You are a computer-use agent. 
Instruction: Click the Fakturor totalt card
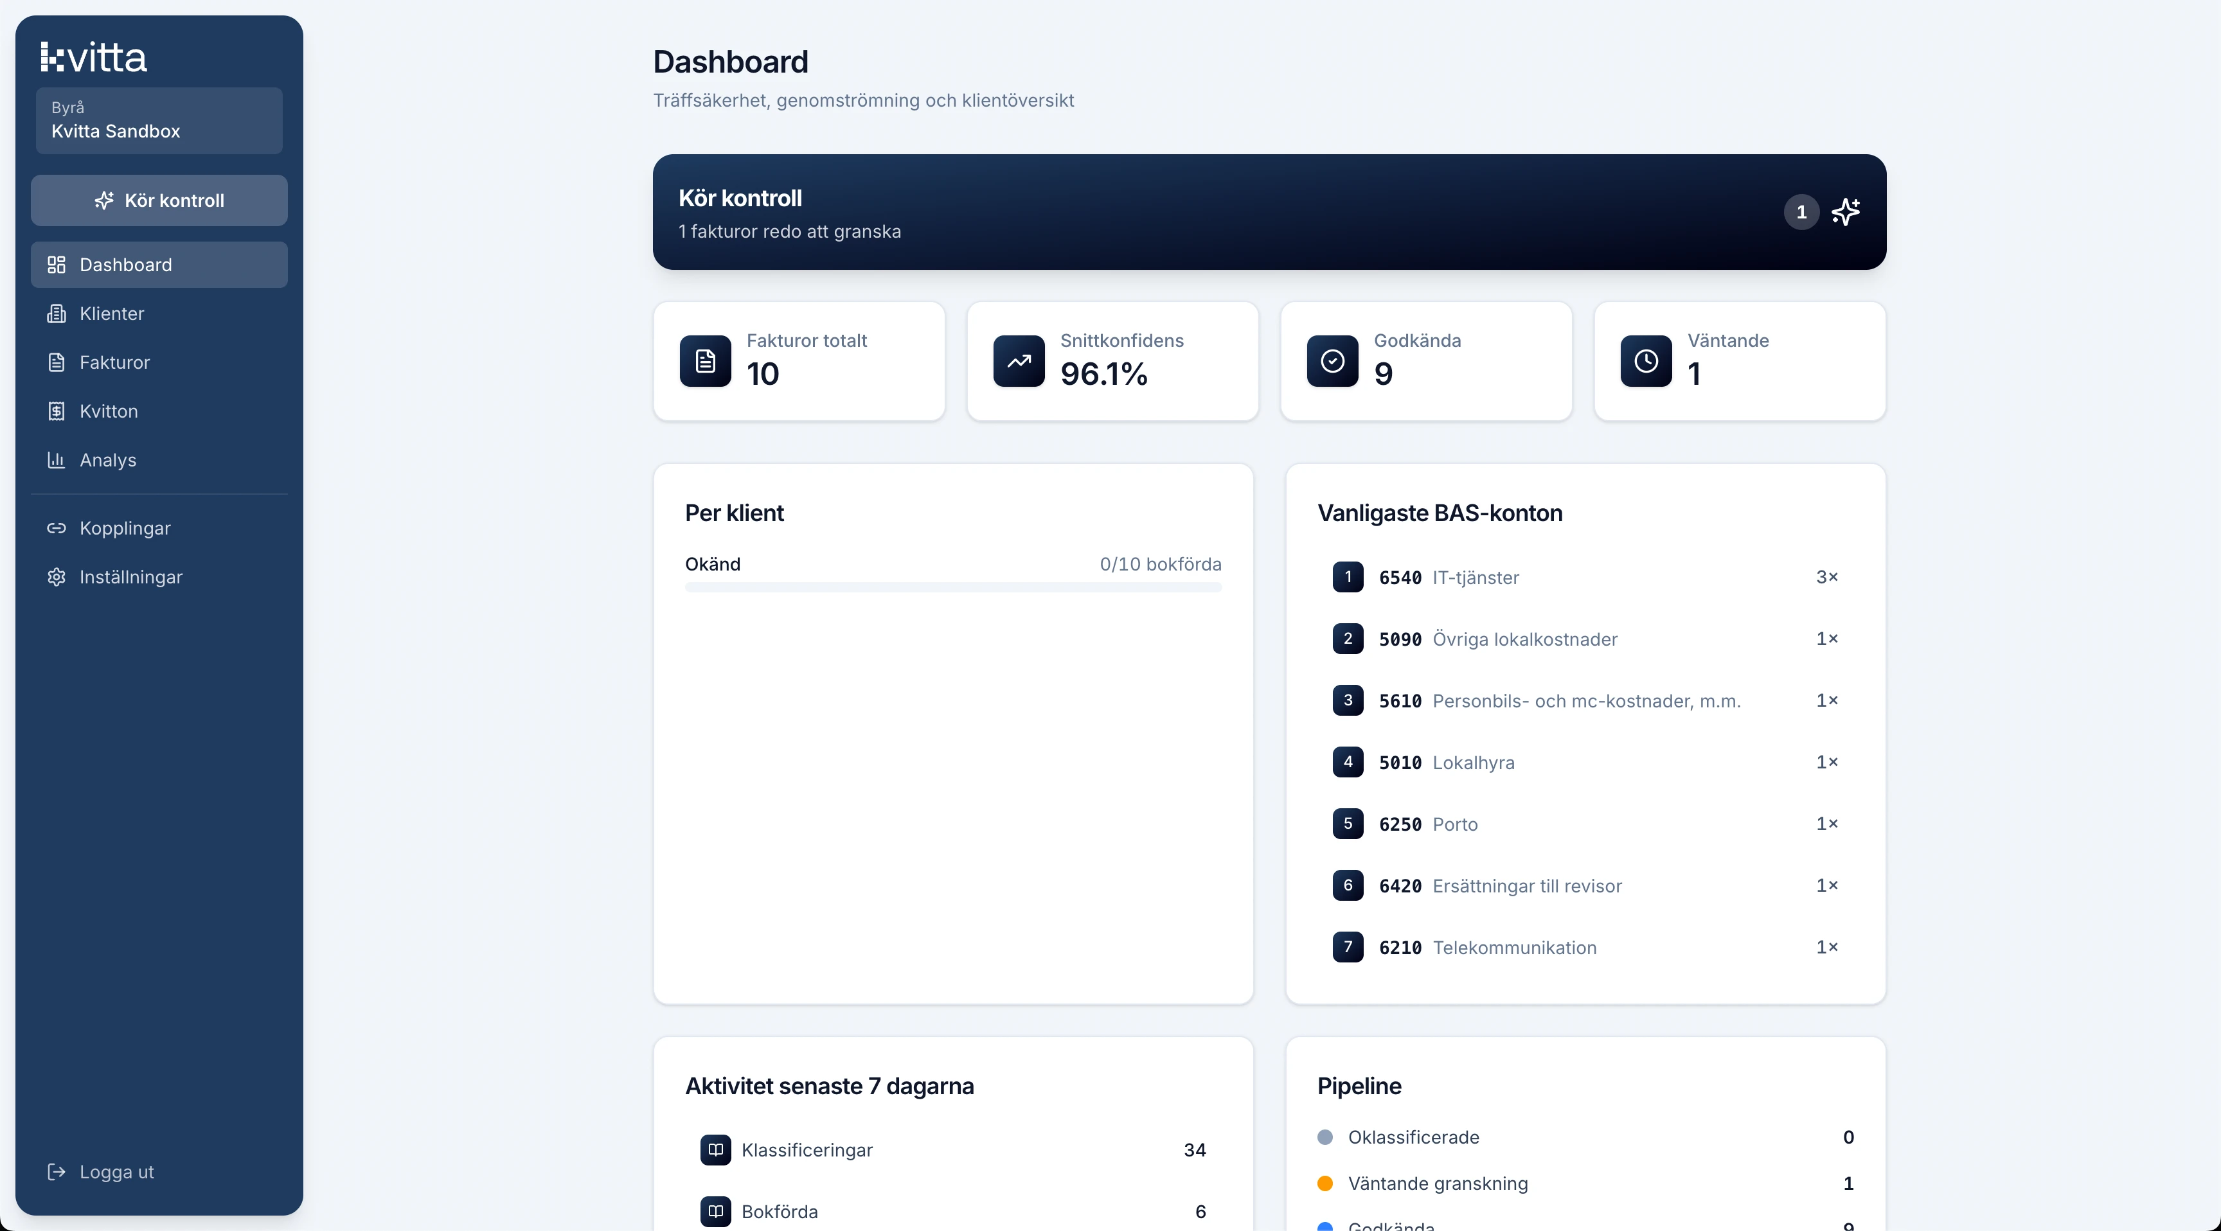pos(799,361)
